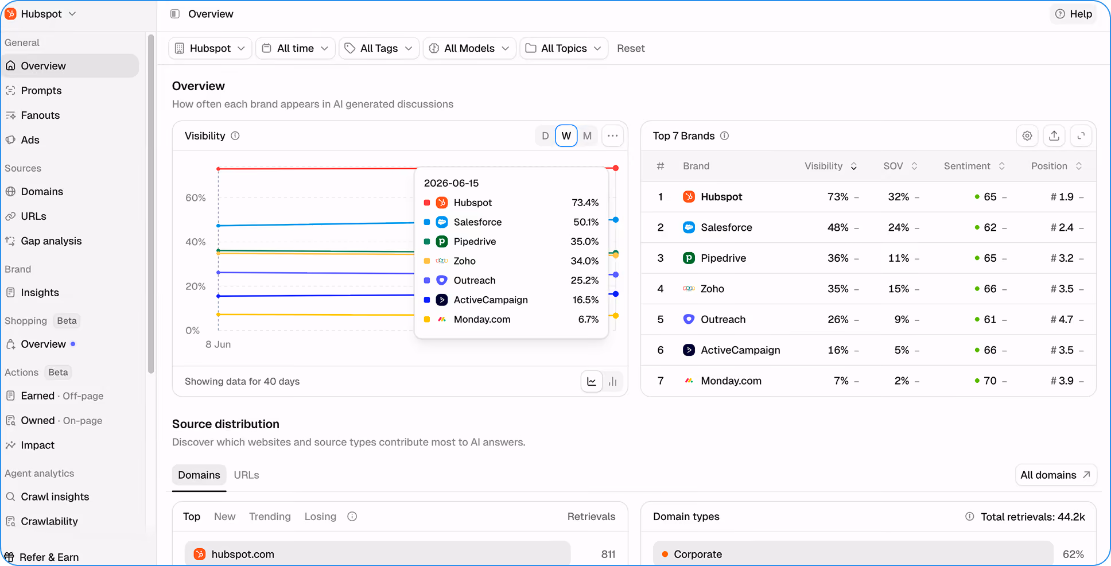Click the green Pipedrive legend swatch in tooltip
Screen dimensions: 1111x566
(x=427, y=242)
